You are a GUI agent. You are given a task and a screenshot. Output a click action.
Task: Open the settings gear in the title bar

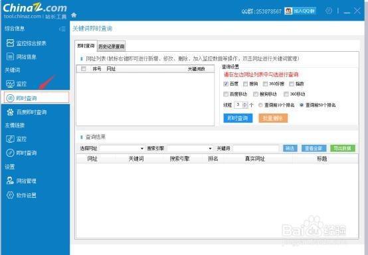[x=329, y=11]
